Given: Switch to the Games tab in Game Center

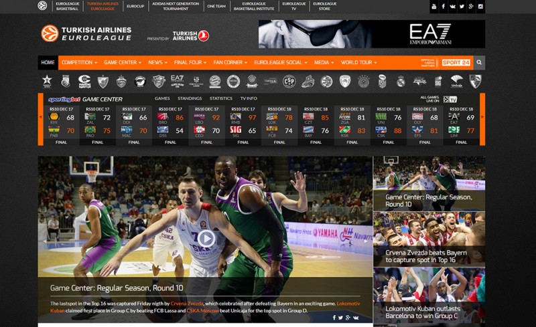Looking at the screenshot, I should (162, 98).
